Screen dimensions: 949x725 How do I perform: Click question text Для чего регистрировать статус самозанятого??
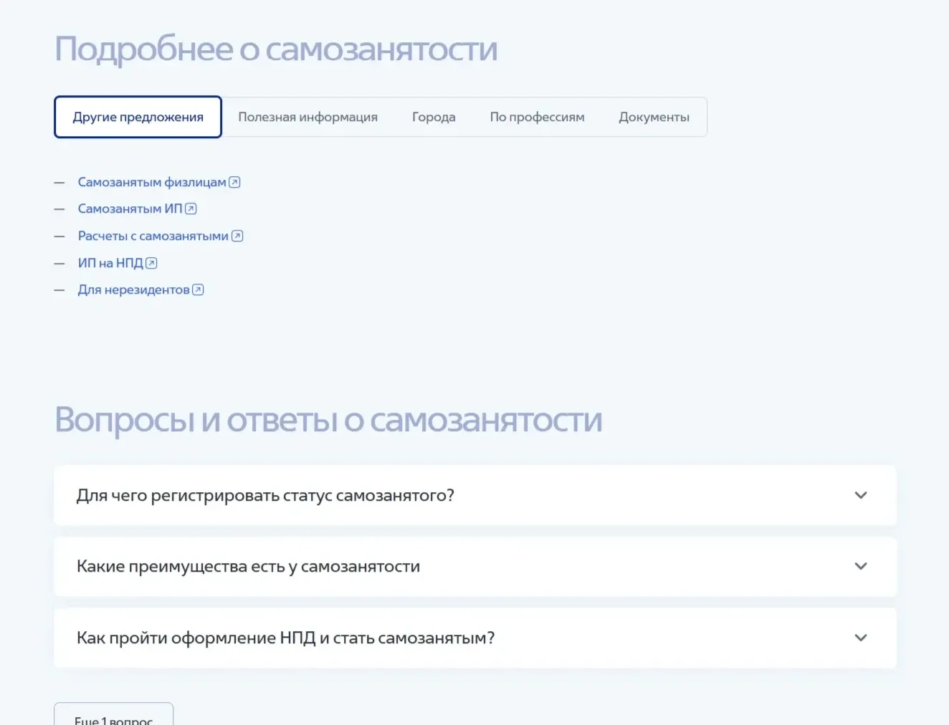[x=265, y=496]
